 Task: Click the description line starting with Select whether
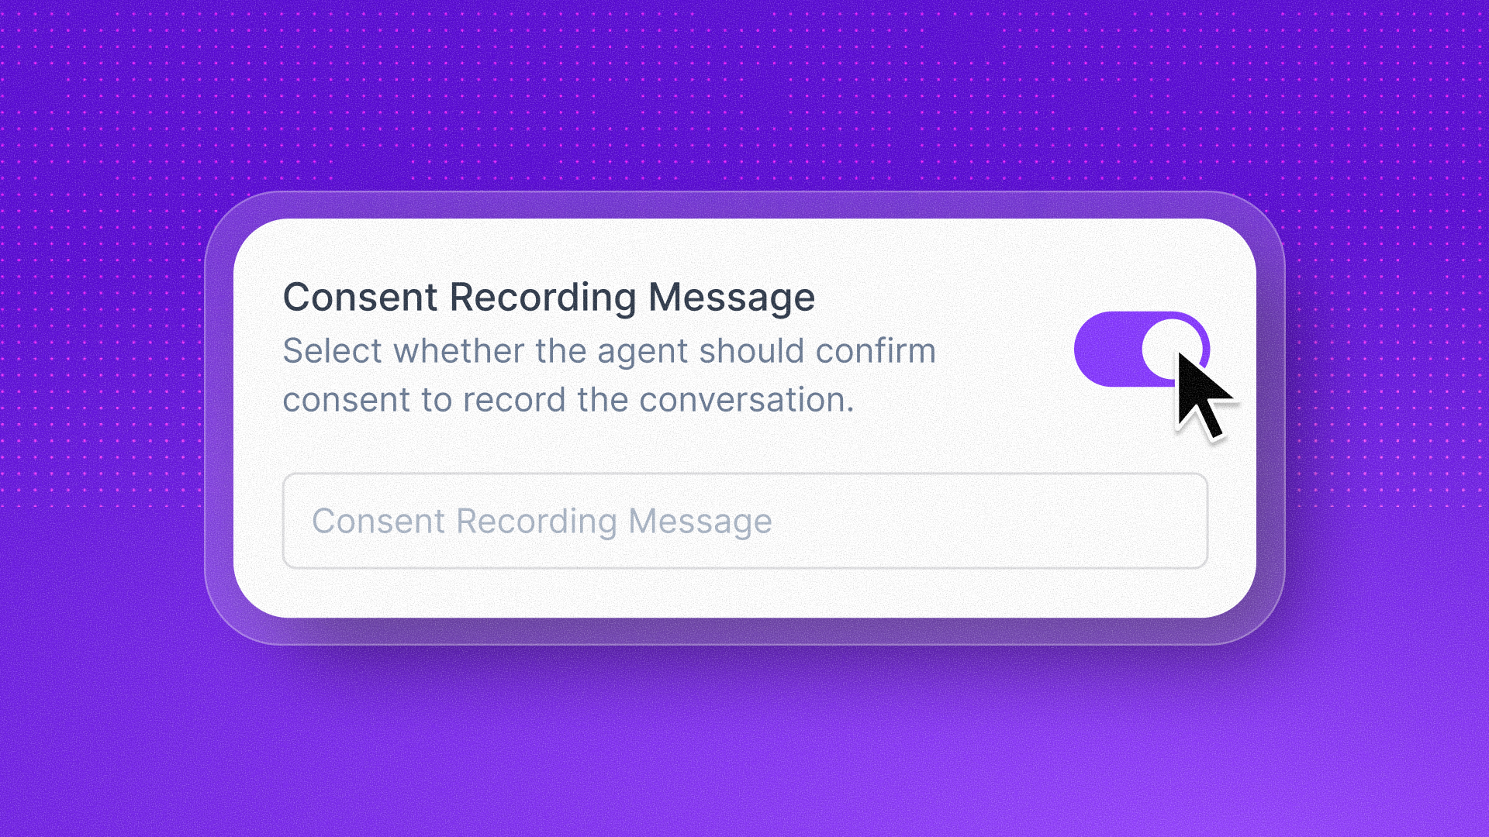pyautogui.click(x=610, y=351)
